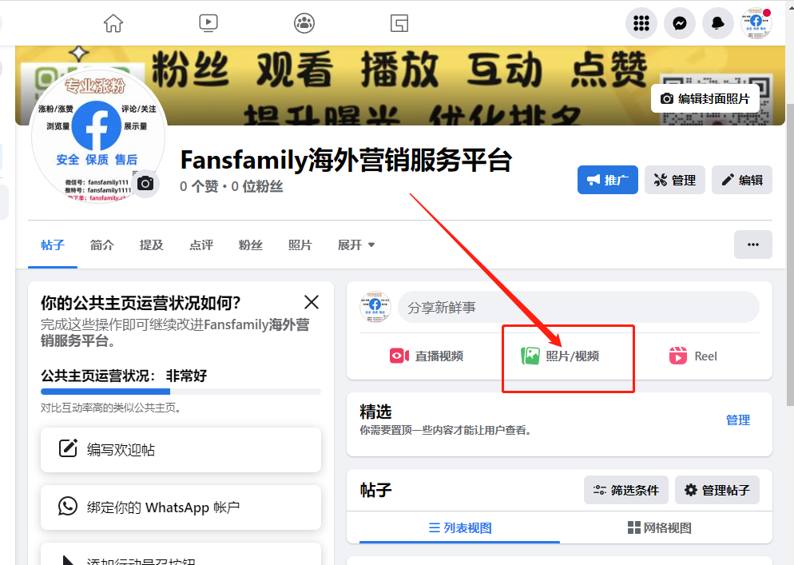Close the page health card with X
This screenshot has height=565, width=794.
click(312, 303)
